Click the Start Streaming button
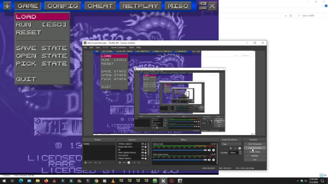 [x=254, y=144]
